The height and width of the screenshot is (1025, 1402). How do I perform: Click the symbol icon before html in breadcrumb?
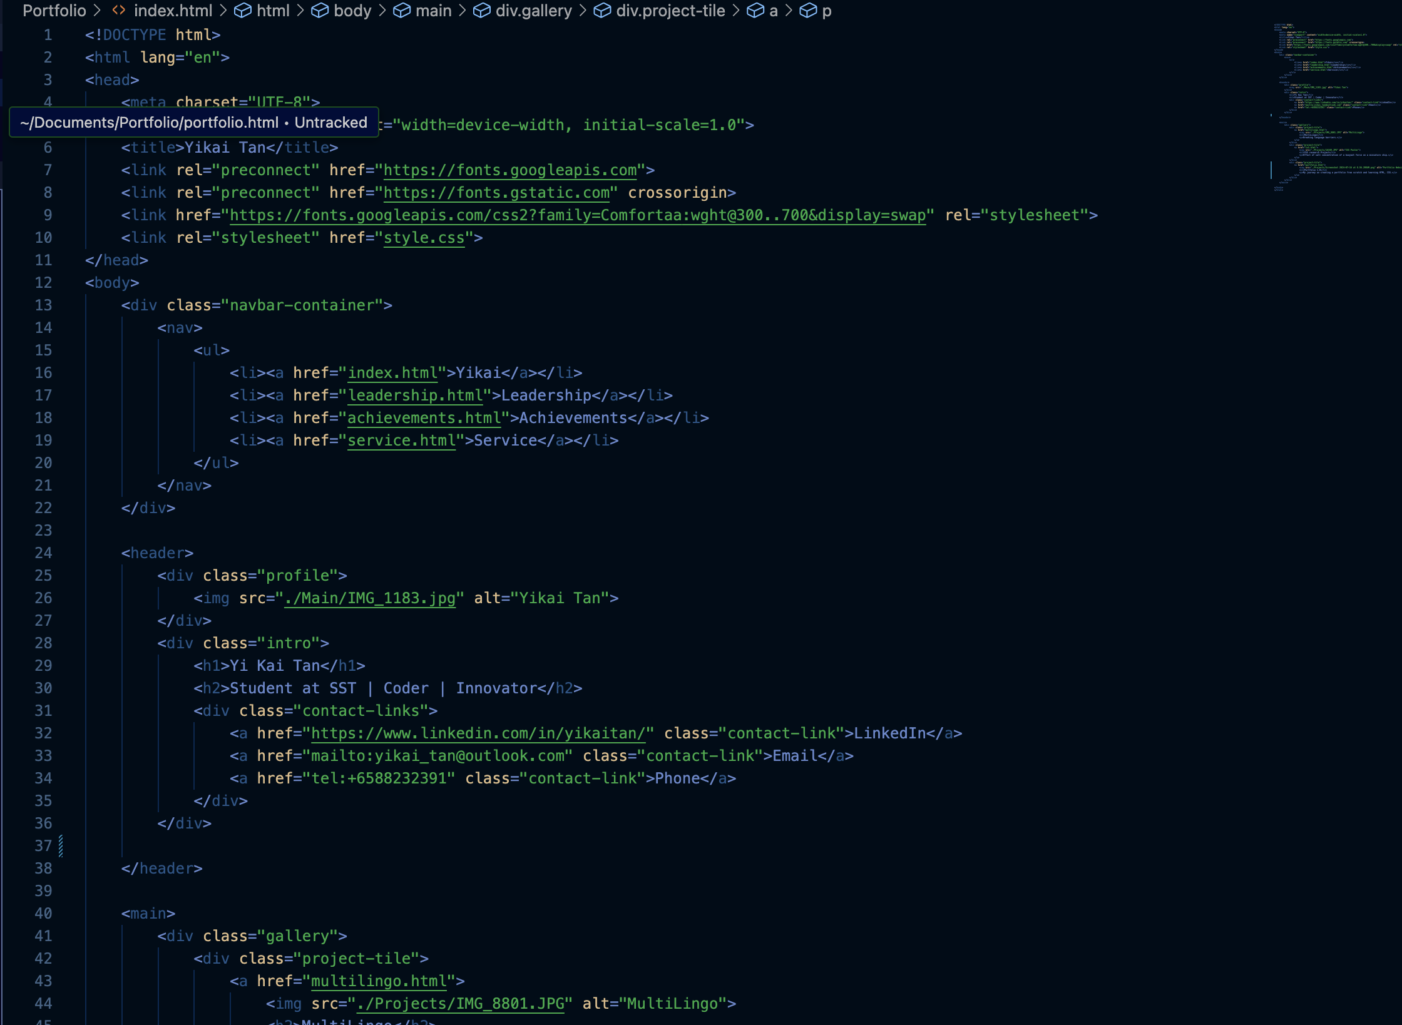[x=243, y=11]
